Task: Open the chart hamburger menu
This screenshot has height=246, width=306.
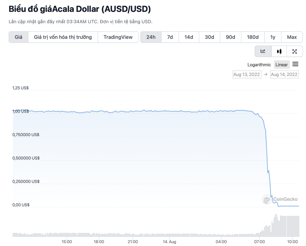Action: [x=295, y=64]
